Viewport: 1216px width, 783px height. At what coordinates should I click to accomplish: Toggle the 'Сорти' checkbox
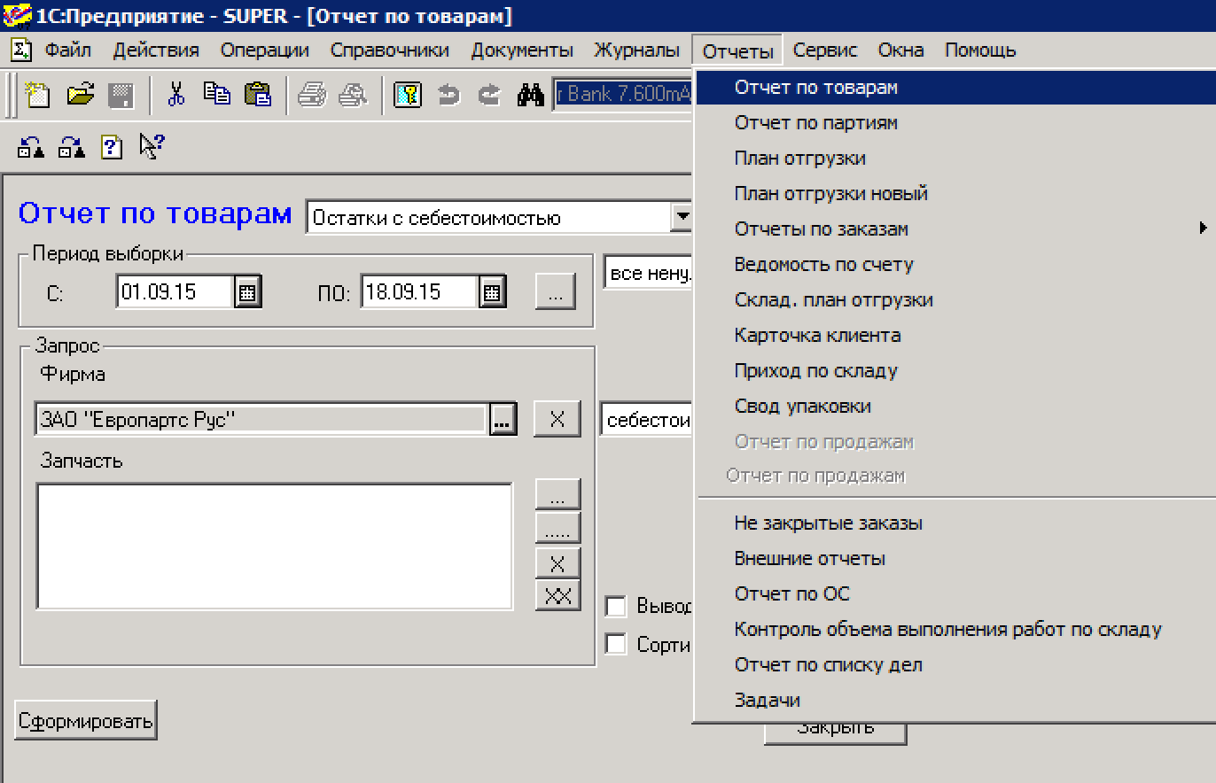click(615, 644)
